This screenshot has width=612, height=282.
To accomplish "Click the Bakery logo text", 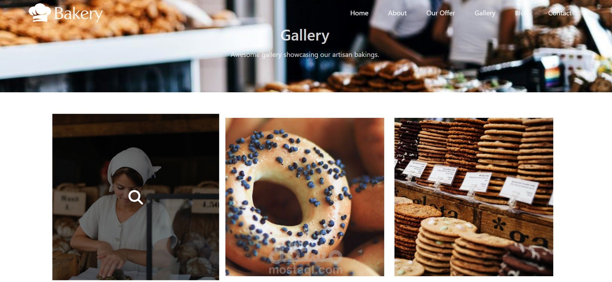I will 78,14.
